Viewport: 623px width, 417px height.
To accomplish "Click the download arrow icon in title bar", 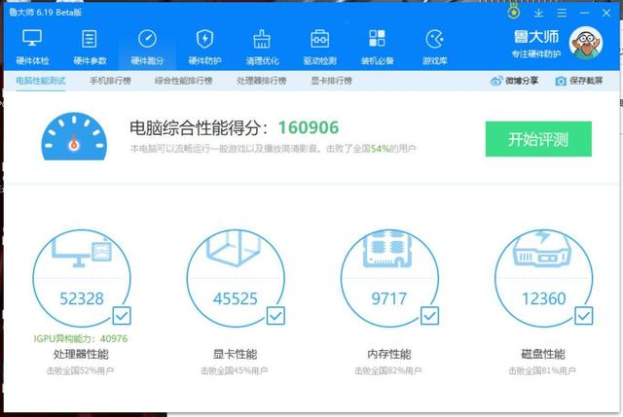I will pyautogui.click(x=538, y=13).
